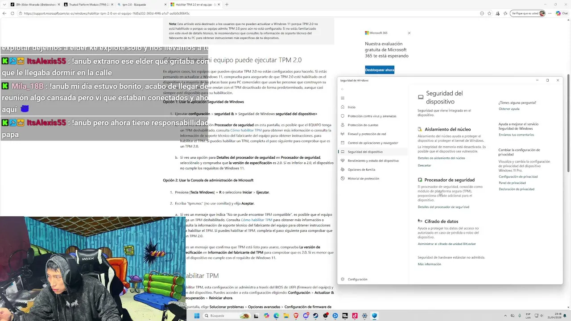Click the browser address bar URL
Screen dimensions: 571x321
pos(107,13)
